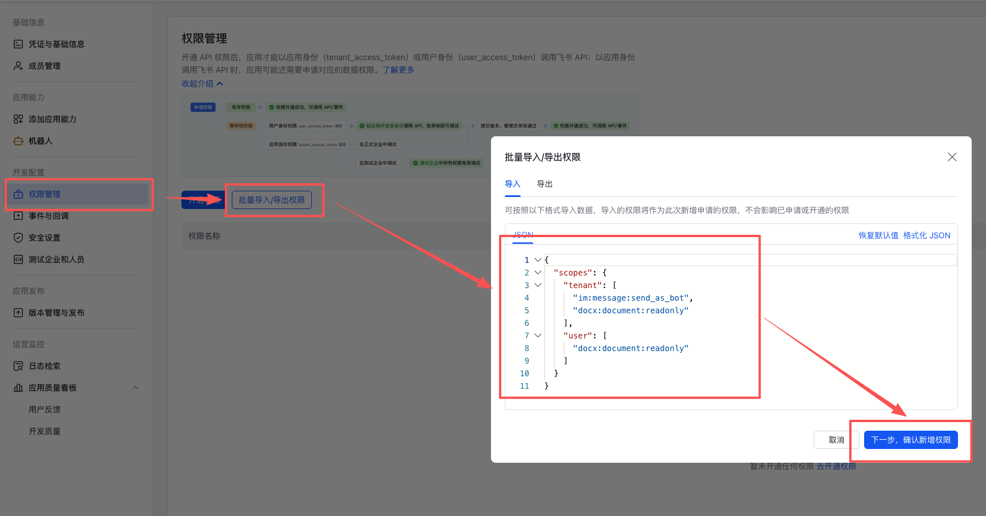The height and width of the screenshot is (516, 986).
Task: Click the 测试企业和人员 icon
Action: 18,259
